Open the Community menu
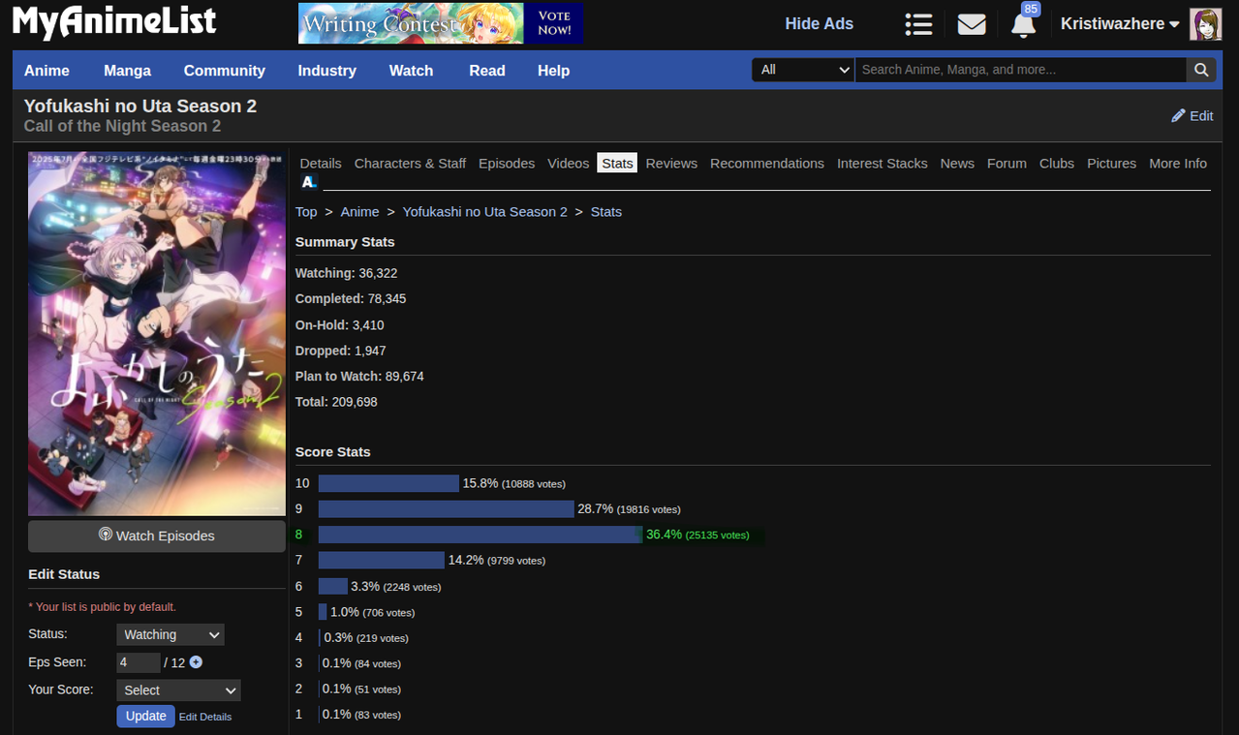The image size is (1239, 735). click(225, 71)
